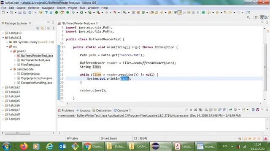The width and height of the screenshot is (270, 151).
Task: Switch to the Problems tab
Action: click(x=66, y=110)
